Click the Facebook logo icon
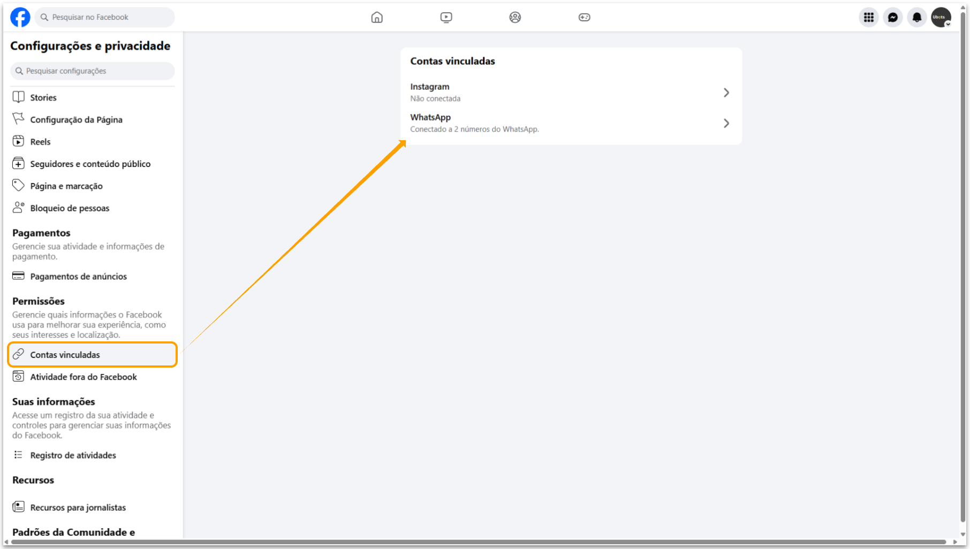This screenshot has height=549, width=970. pos(20,17)
